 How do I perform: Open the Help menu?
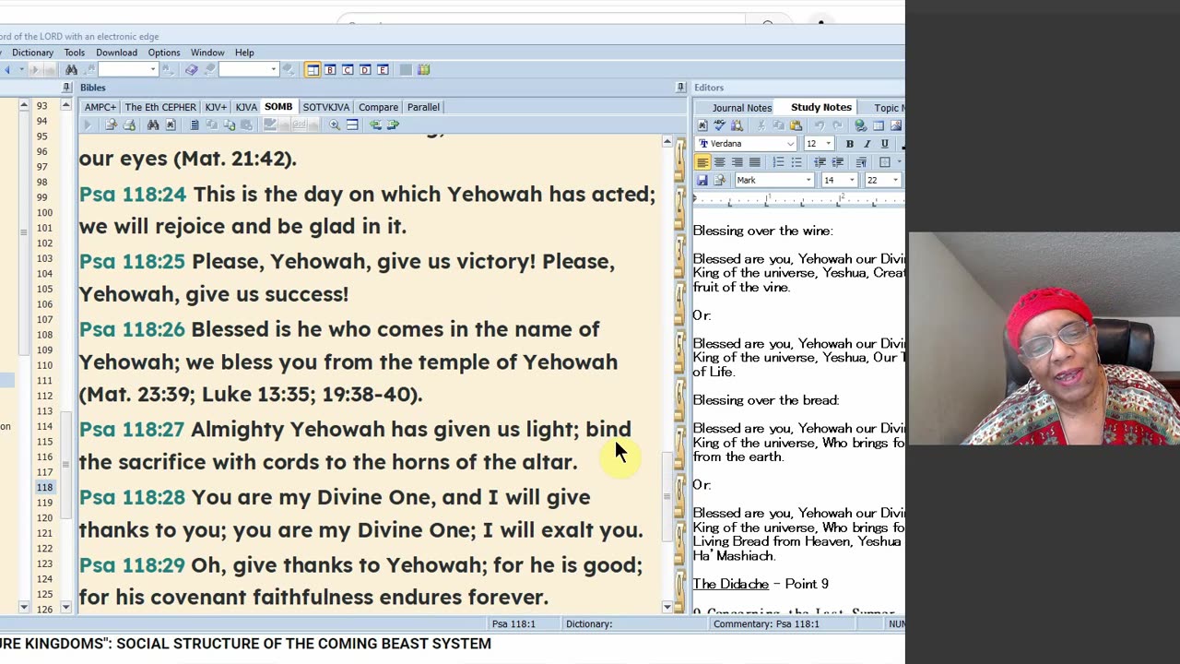click(244, 53)
